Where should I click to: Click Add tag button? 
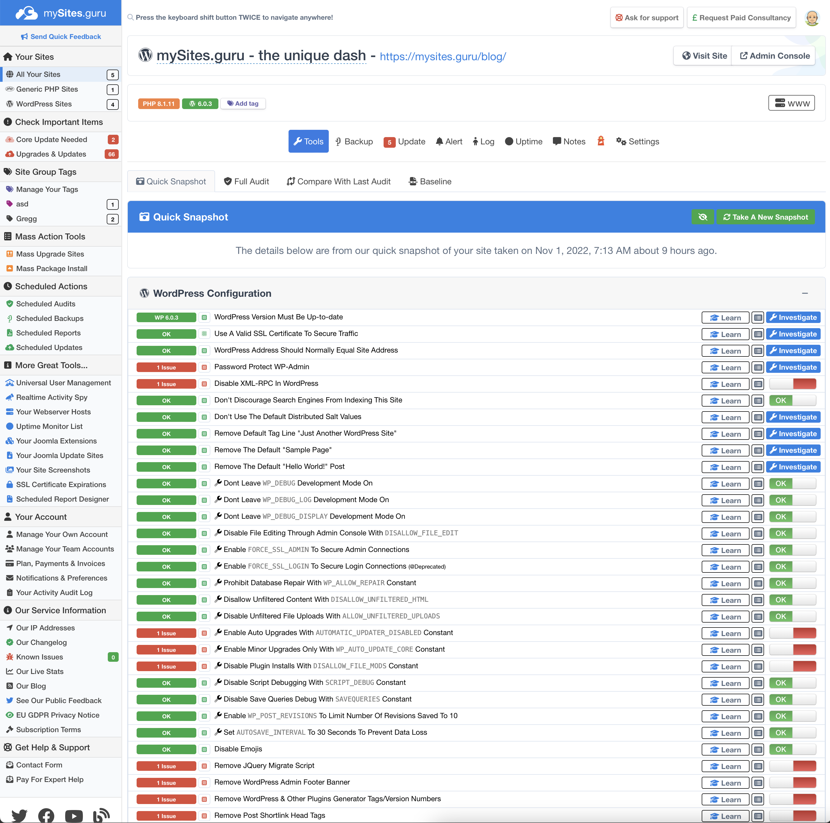[x=243, y=104]
